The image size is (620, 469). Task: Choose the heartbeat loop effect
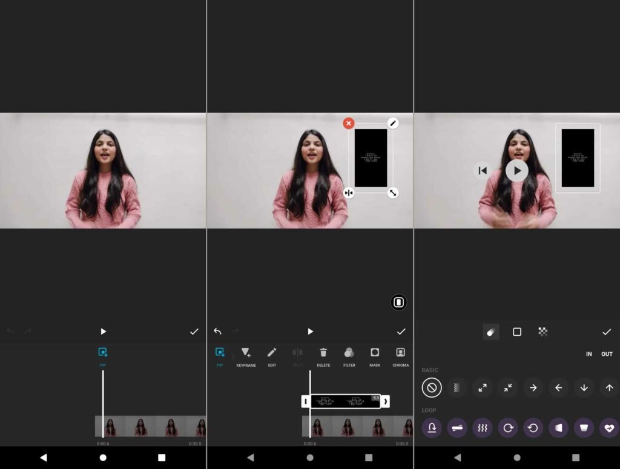(x=609, y=428)
